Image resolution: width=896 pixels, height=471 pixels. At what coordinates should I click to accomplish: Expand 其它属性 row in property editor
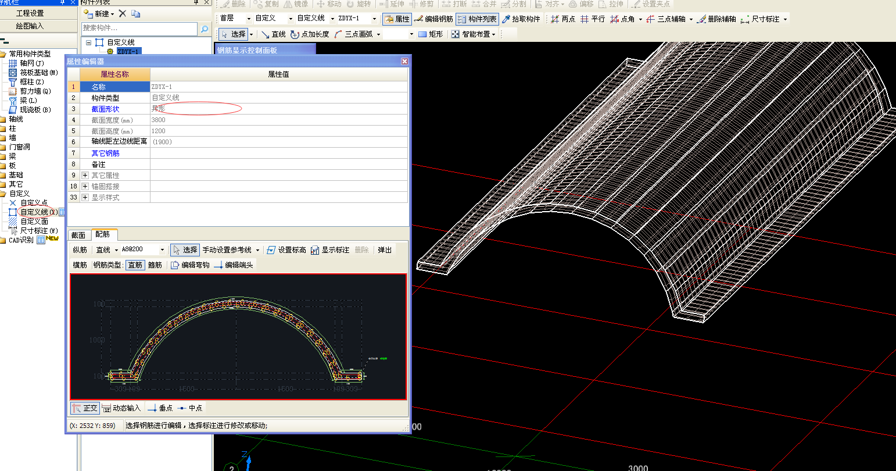point(85,175)
